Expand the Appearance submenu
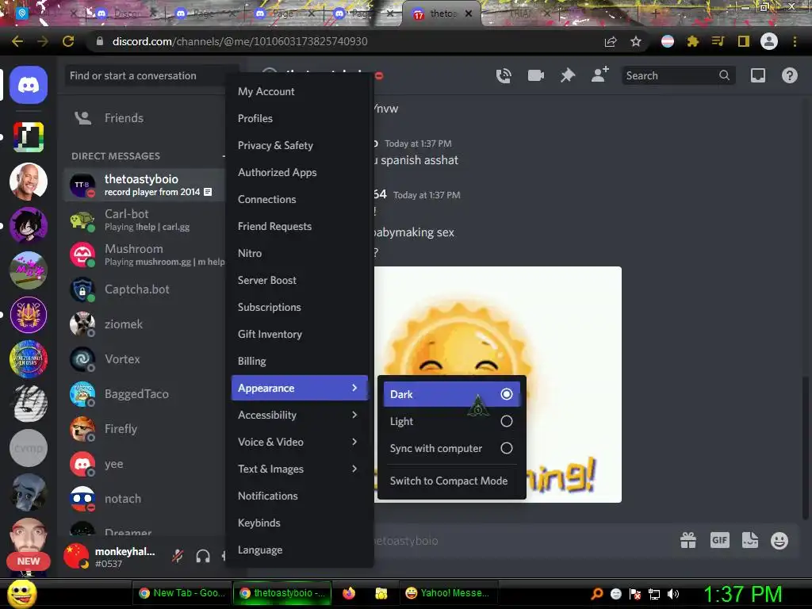Image resolution: width=812 pixels, height=609 pixels. 299,388
